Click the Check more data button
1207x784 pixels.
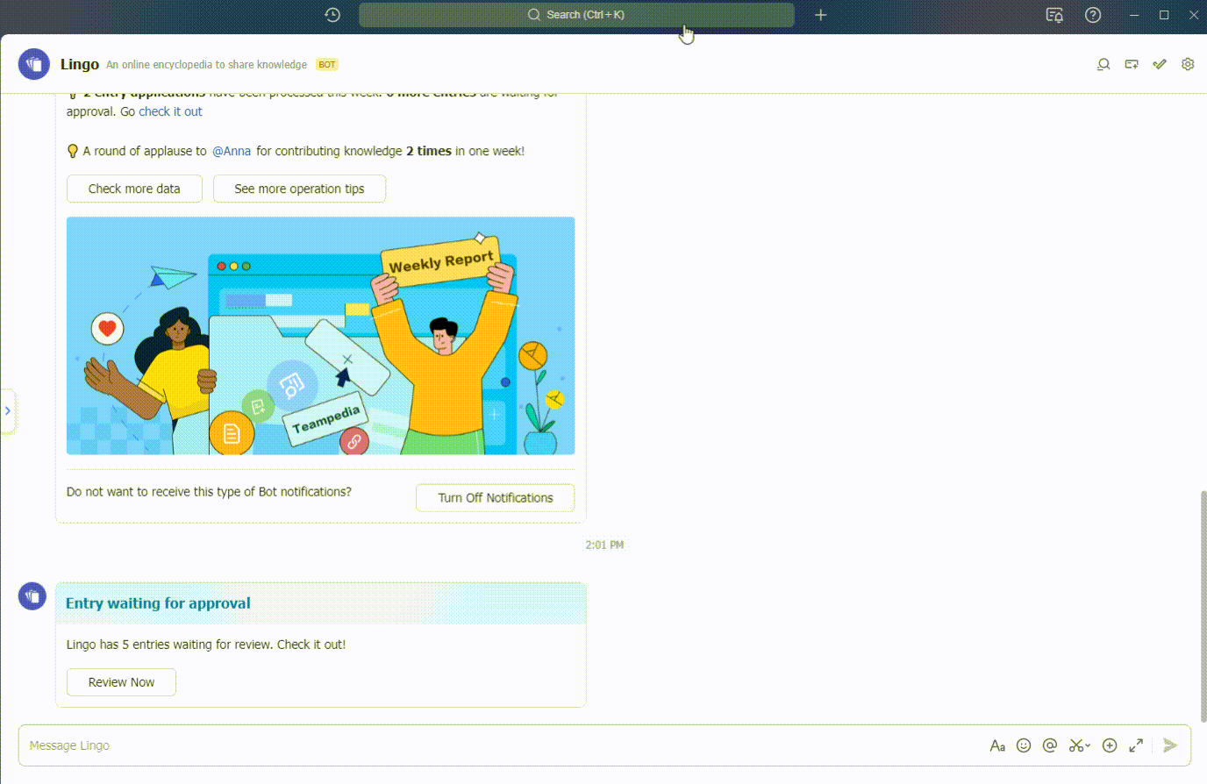coord(134,189)
